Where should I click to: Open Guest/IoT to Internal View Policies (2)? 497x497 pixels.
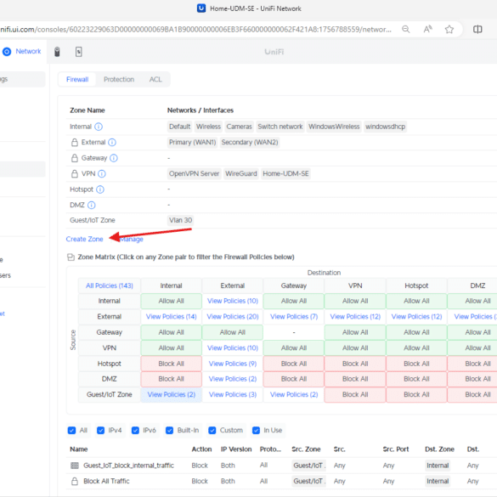[x=171, y=394]
